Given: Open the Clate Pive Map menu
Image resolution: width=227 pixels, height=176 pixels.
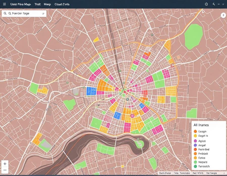Looking at the screenshot, I should 21,4.
